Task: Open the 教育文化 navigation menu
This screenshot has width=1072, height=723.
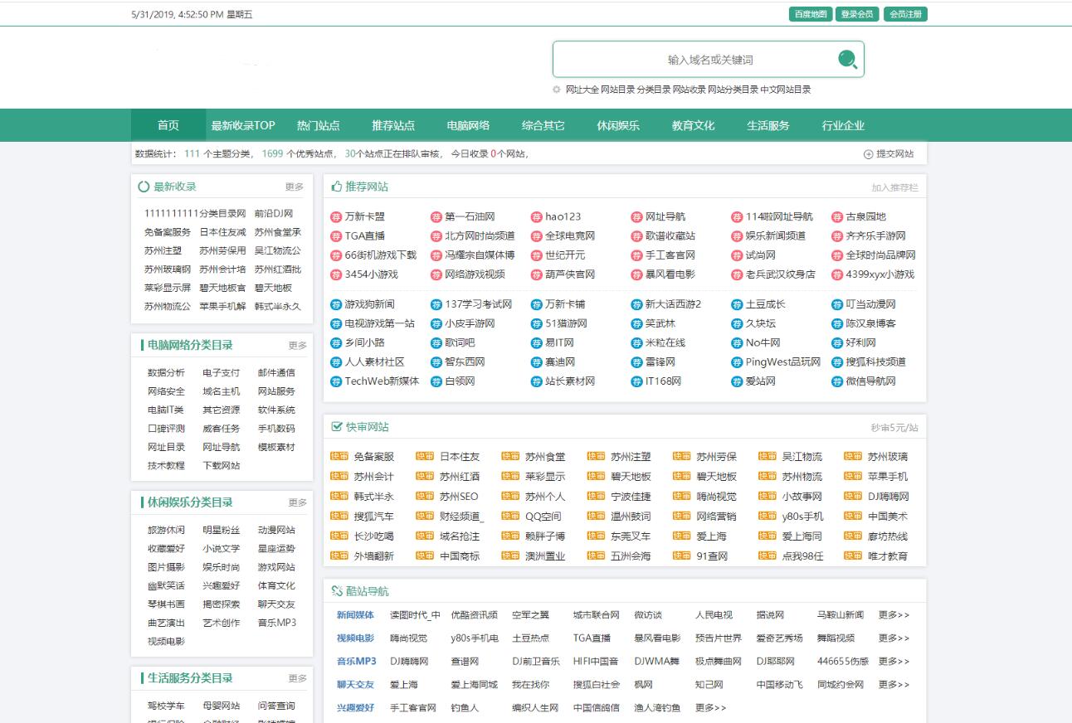Action: coord(691,125)
